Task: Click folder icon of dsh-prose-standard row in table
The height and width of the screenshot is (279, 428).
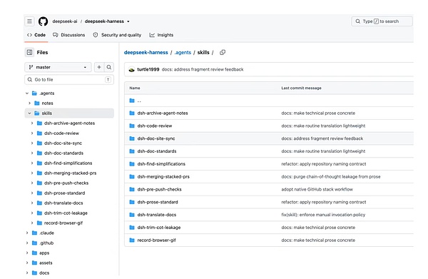Action: pos(132,202)
